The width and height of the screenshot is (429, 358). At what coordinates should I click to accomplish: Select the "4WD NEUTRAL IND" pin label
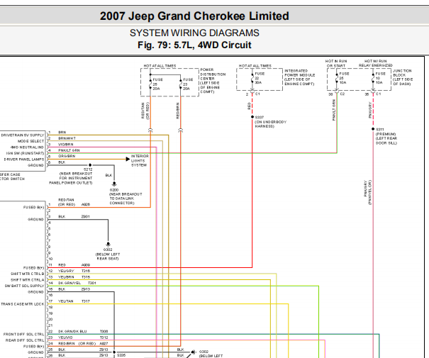pos(27,147)
